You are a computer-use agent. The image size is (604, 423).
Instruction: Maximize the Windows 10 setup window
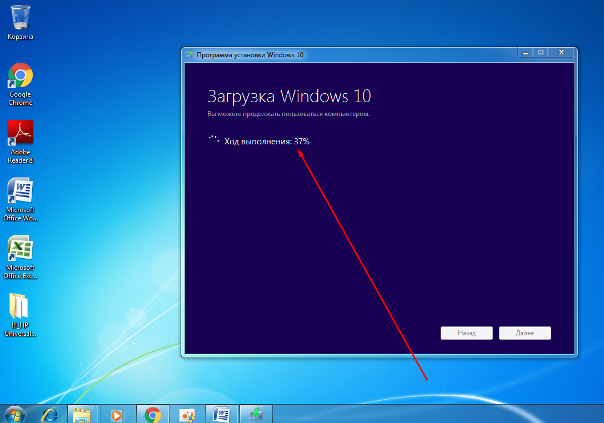[541, 52]
